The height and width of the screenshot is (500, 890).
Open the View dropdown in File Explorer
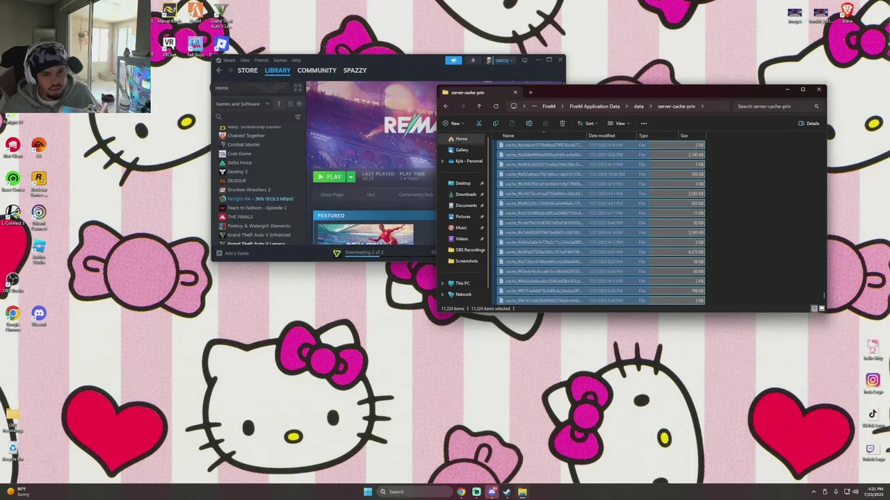(x=617, y=124)
